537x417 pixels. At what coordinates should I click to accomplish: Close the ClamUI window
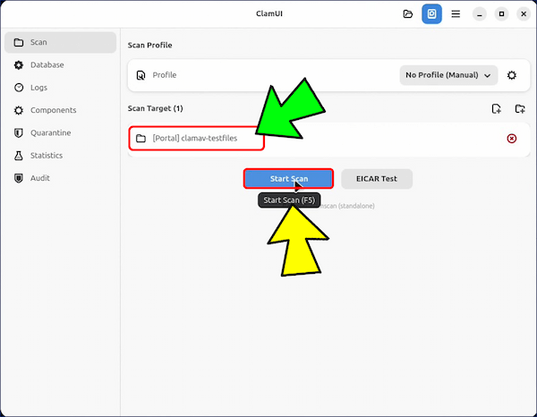(x=524, y=14)
